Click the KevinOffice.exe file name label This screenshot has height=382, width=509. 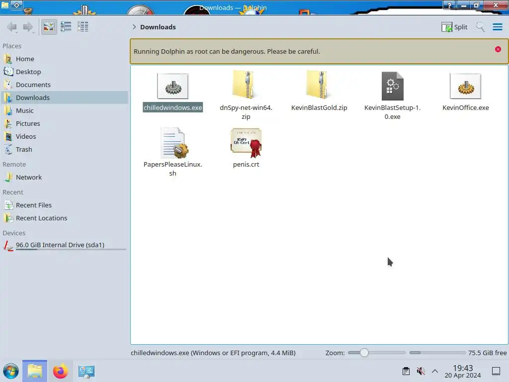click(x=465, y=107)
